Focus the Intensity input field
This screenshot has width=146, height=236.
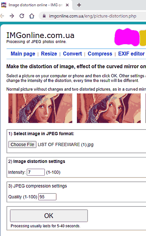36,172
